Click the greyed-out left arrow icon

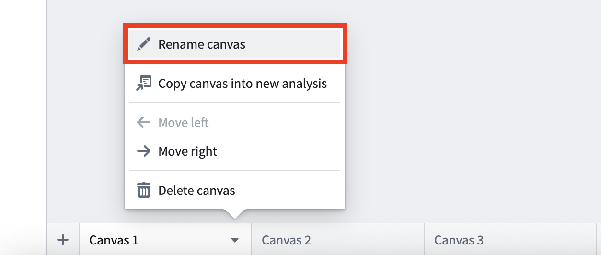(x=143, y=123)
